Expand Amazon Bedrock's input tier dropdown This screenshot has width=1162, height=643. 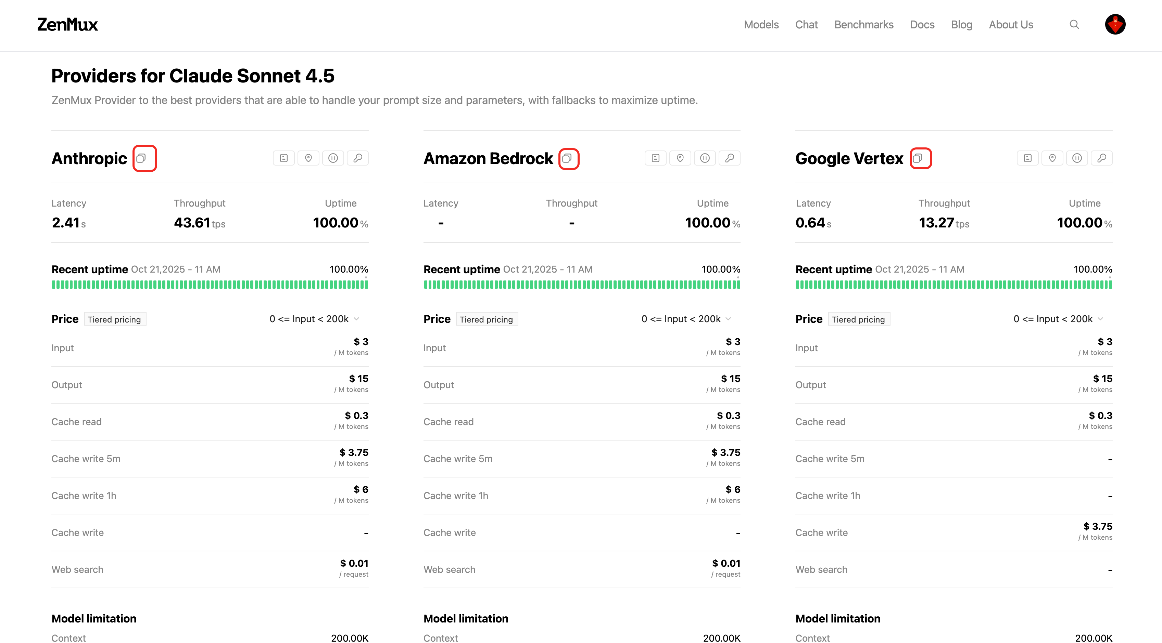pos(686,319)
